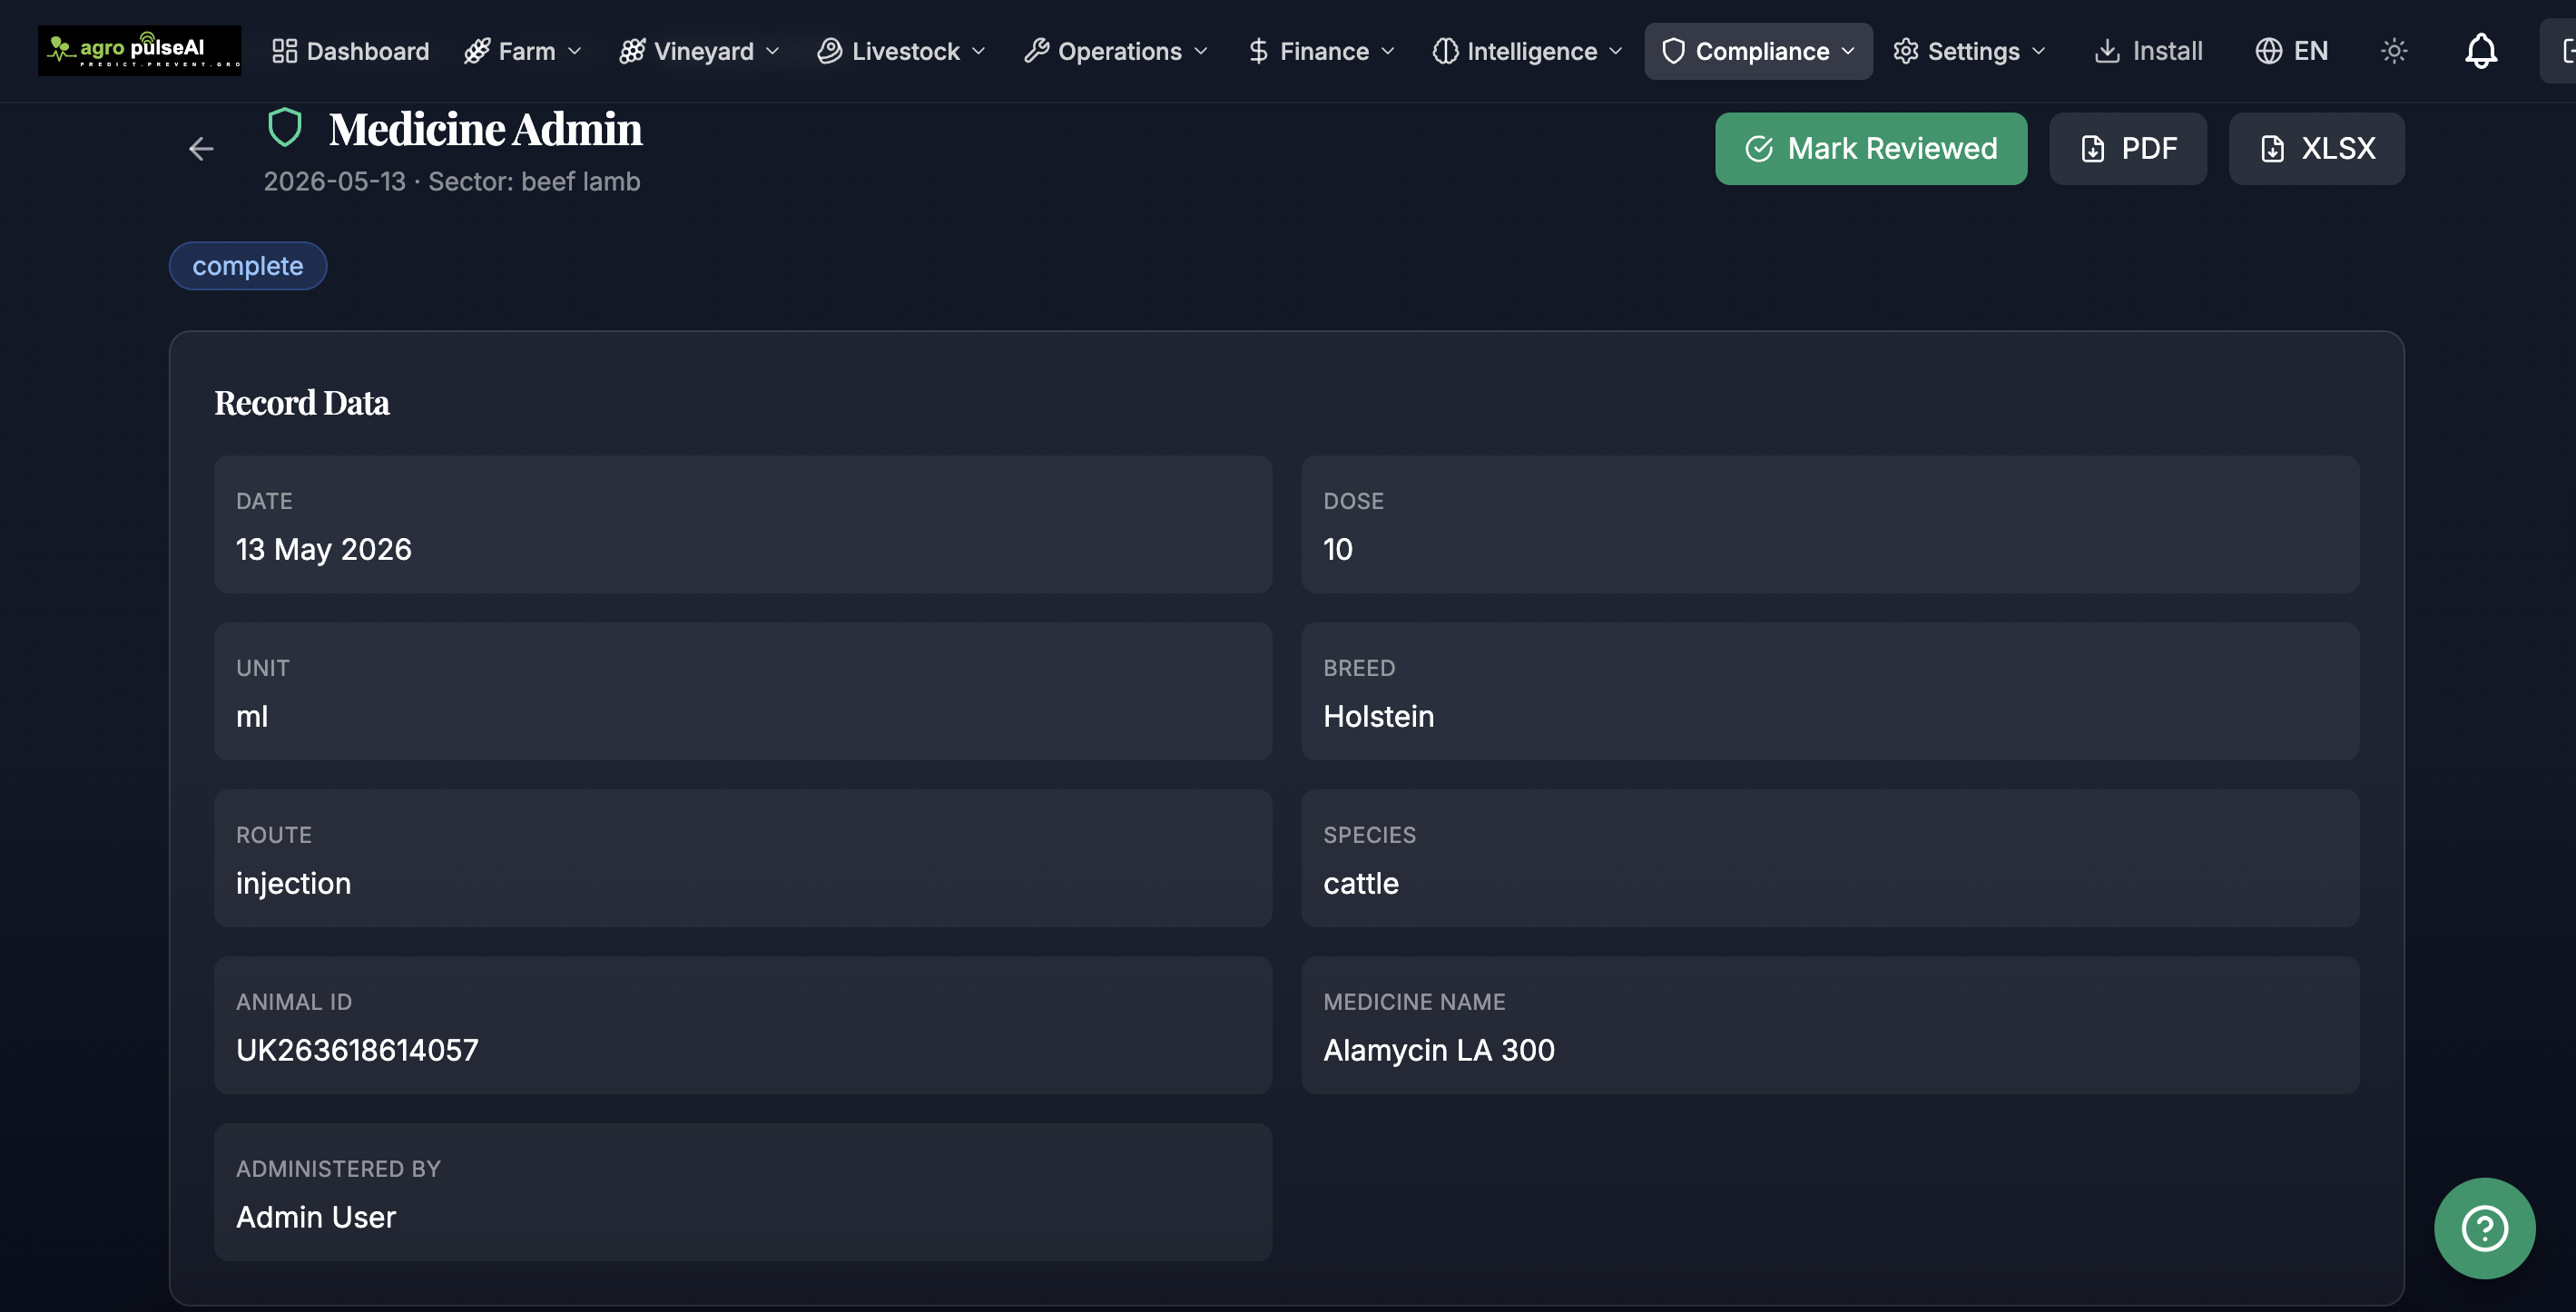Click the back arrow beside Medicine Admin
Viewport: 2576px width, 1312px height.
[201, 149]
